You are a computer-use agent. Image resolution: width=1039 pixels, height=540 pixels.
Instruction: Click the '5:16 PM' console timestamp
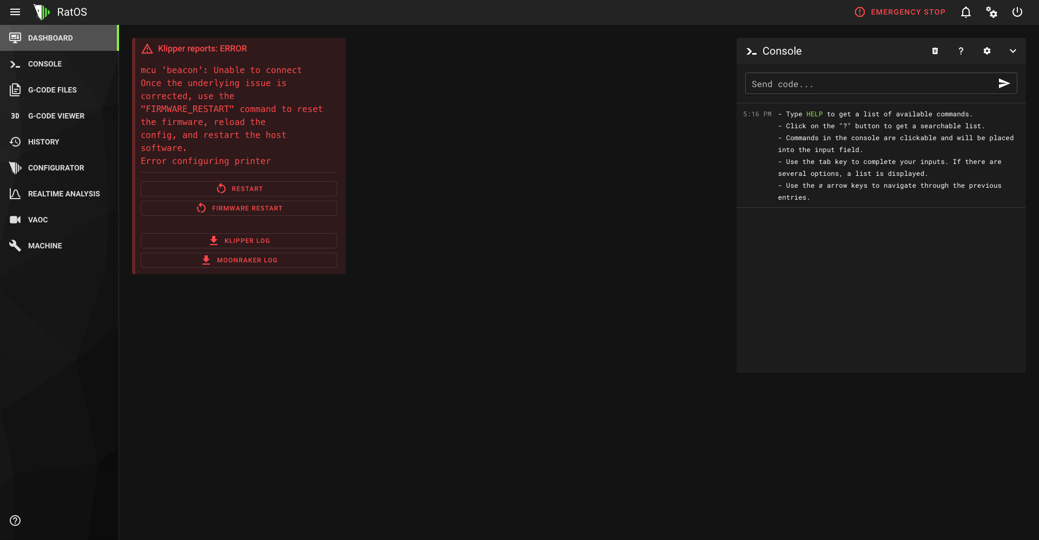coord(757,114)
